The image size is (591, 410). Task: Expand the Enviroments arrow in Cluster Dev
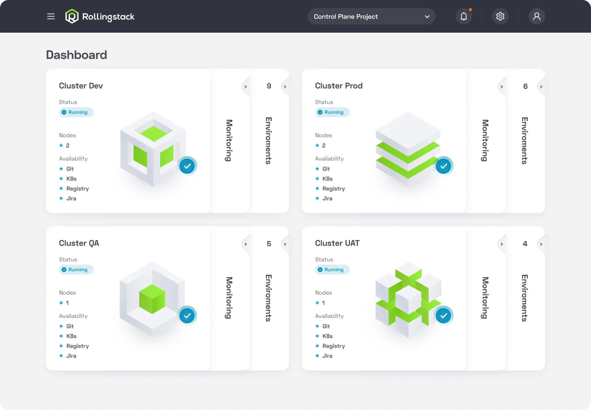(x=285, y=86)
